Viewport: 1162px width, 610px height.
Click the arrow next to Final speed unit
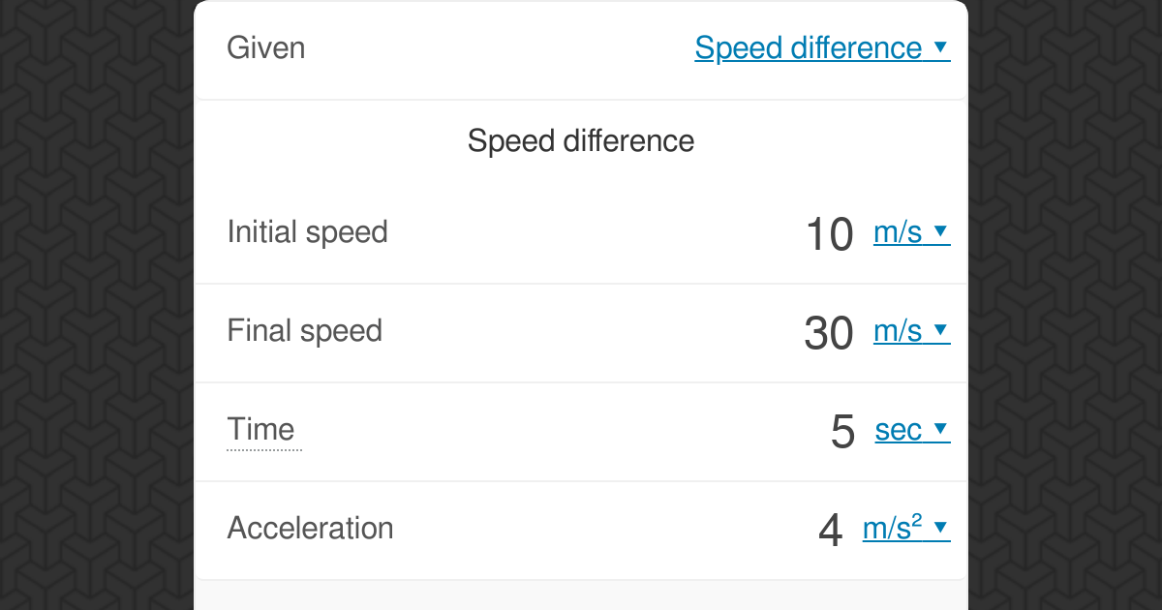(939, 331)
